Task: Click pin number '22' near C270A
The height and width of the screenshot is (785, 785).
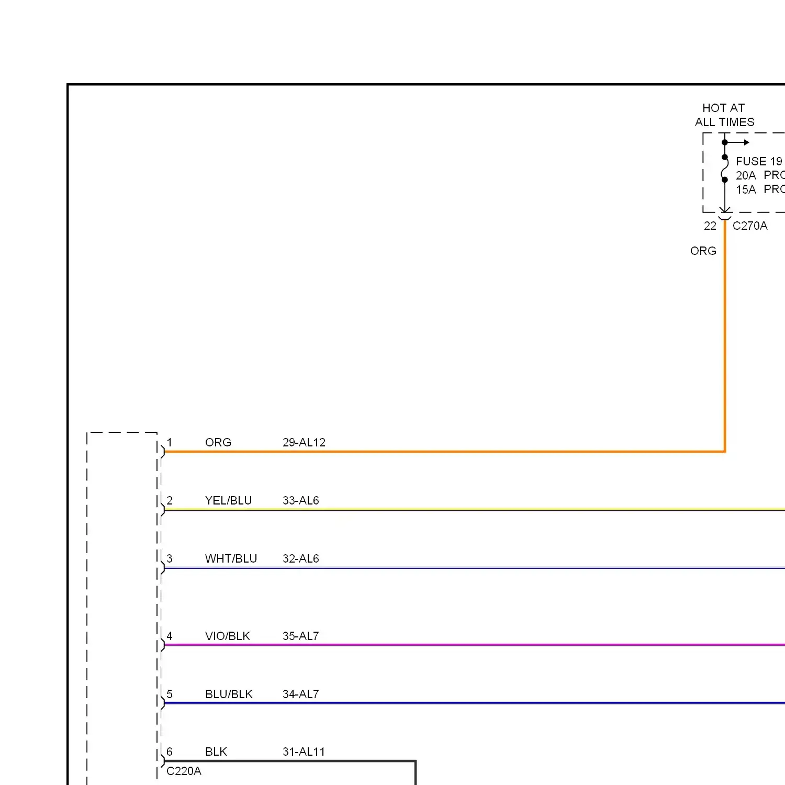Action: (x=710, y=226)
